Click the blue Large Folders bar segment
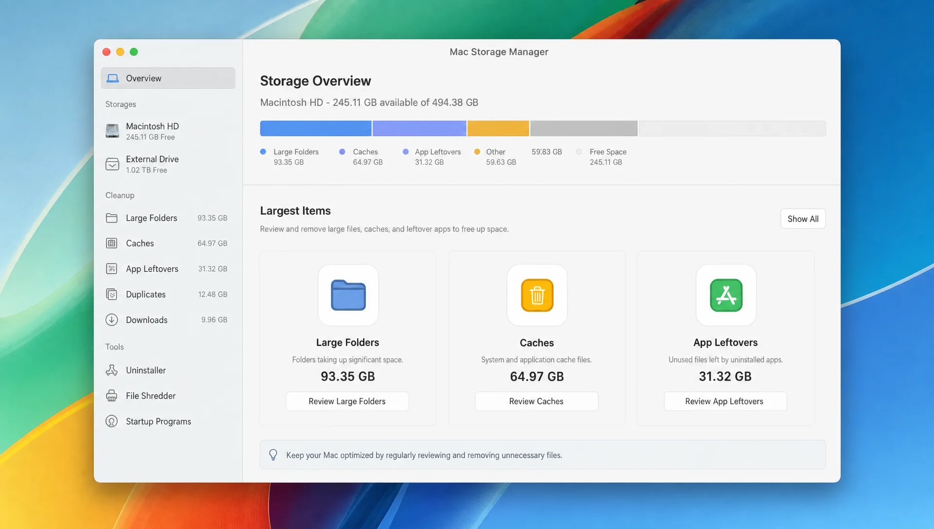 316,128
